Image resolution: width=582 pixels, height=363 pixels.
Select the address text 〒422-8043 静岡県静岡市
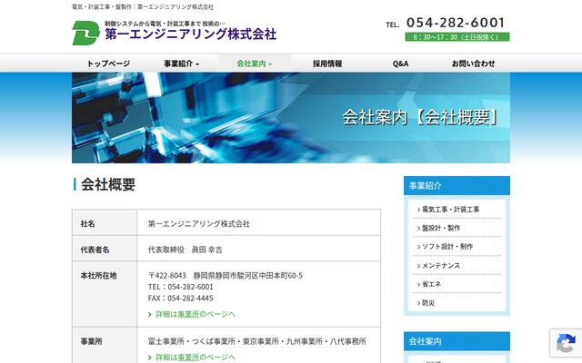pyautogui.click(x=226, y=276)
